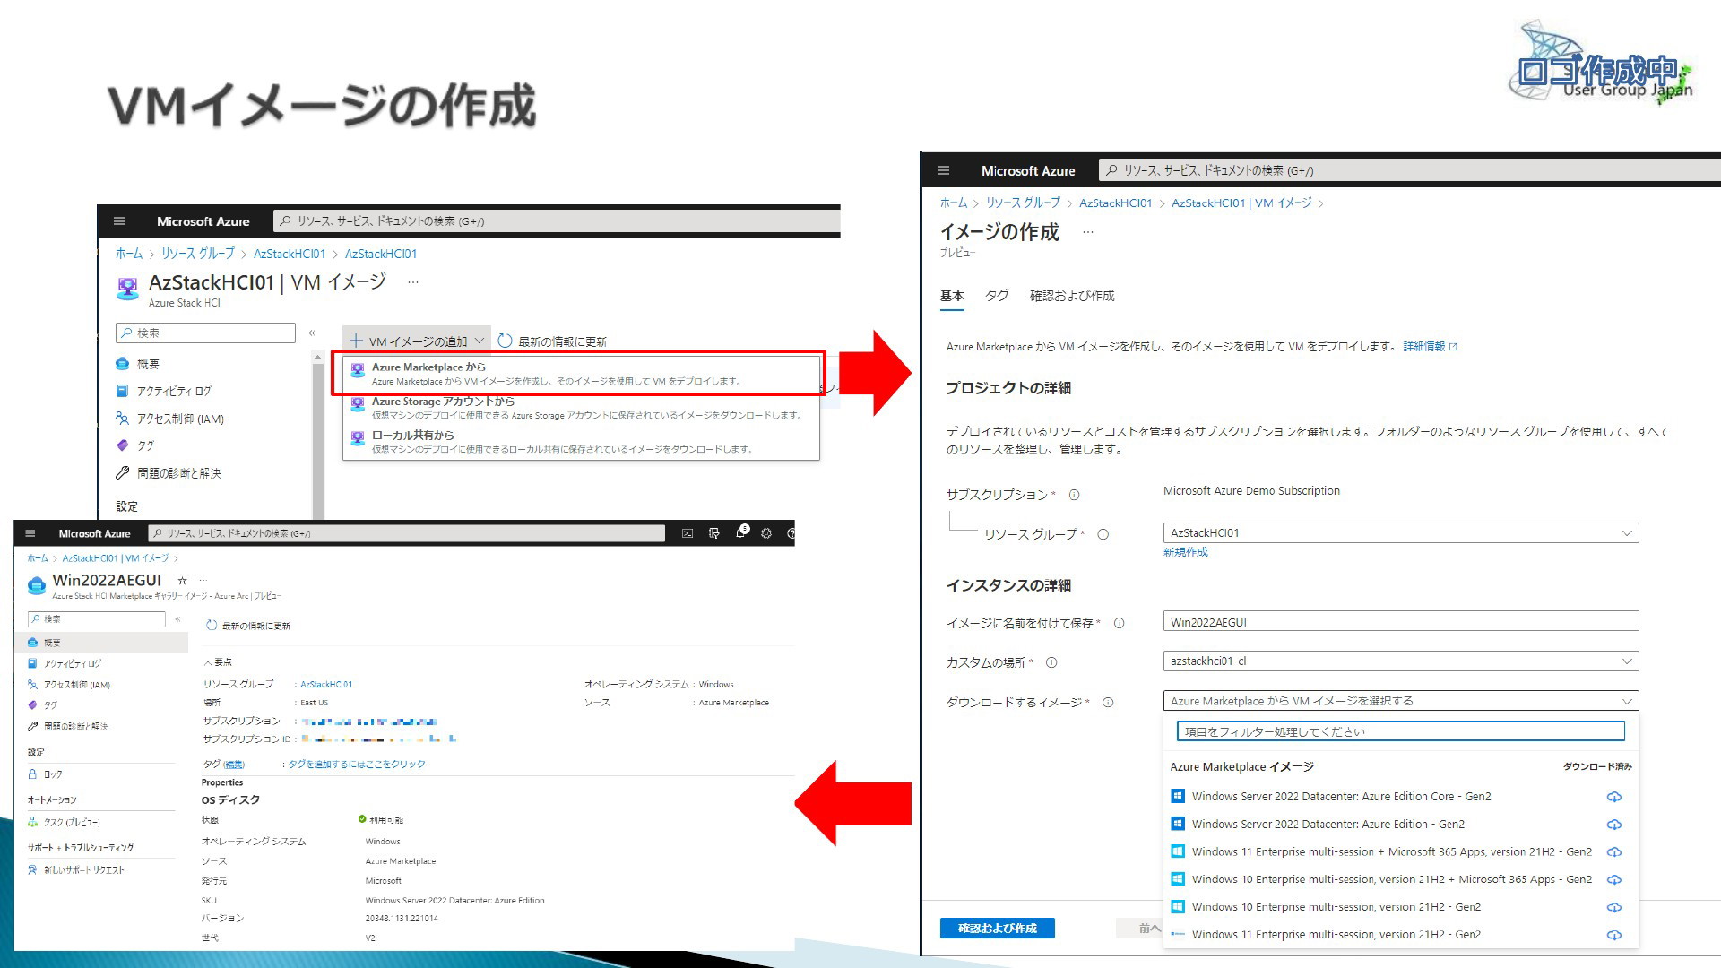Screen dimensions: 1721x968
Task: Open settings gear in Win2022AEGUI window
Action: 766,533
